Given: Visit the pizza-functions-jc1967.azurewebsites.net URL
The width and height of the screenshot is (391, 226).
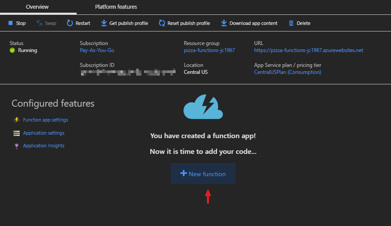Looking at the screenshot, I should [x=308, y=50].
